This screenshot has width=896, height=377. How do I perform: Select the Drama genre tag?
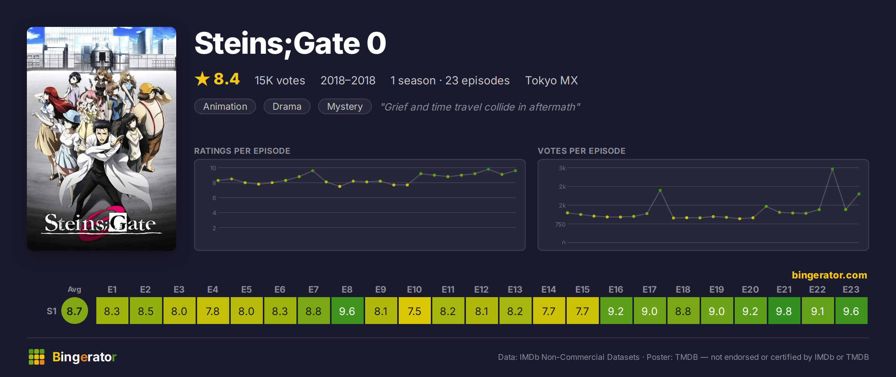(287, 106)
